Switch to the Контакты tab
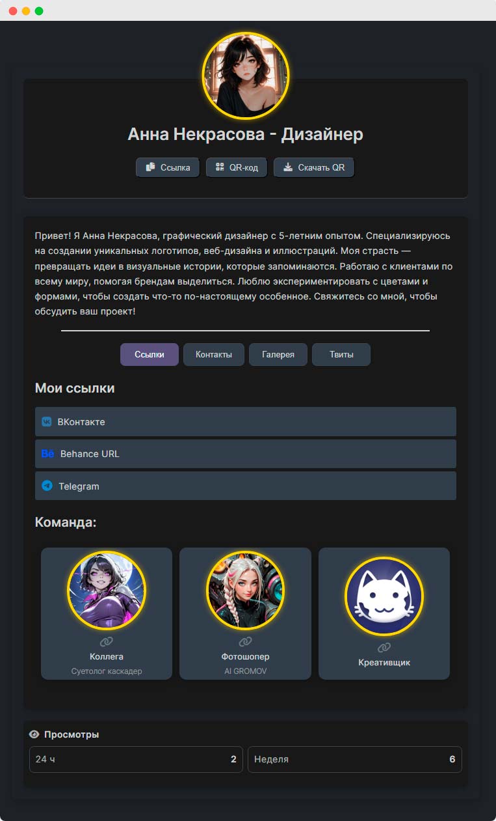The height and width of the screenshot is (821, 496). [x=214, y=355]
